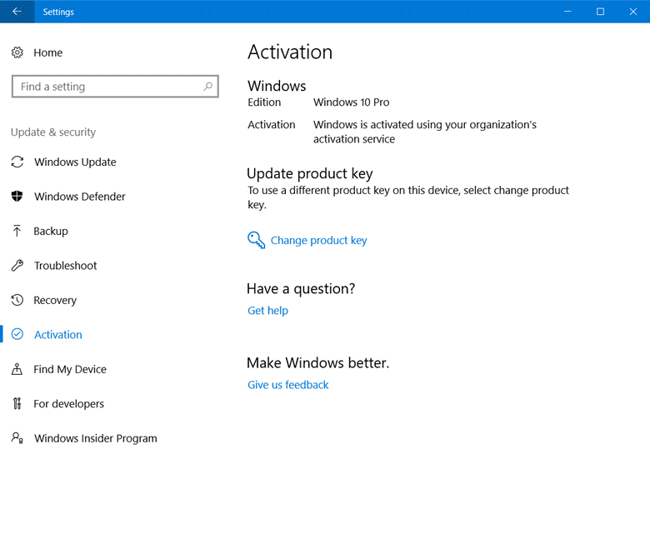Open Windows Defender section

(x=80, y=197)
